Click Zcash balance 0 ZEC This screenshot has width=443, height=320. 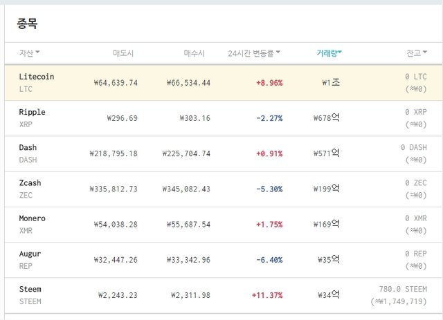coord(415,183)
